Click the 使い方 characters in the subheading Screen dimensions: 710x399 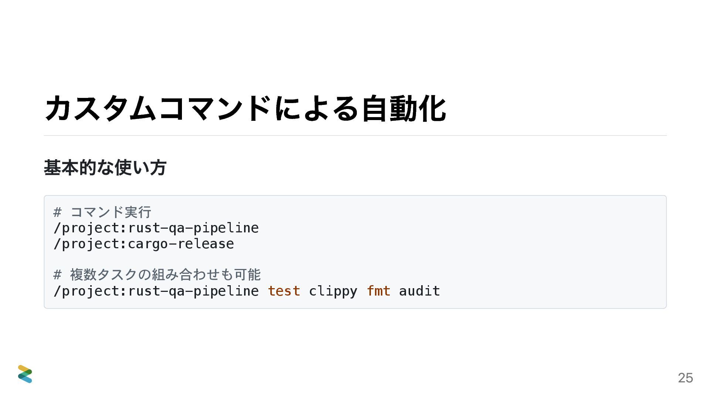[x=140, y=167]
